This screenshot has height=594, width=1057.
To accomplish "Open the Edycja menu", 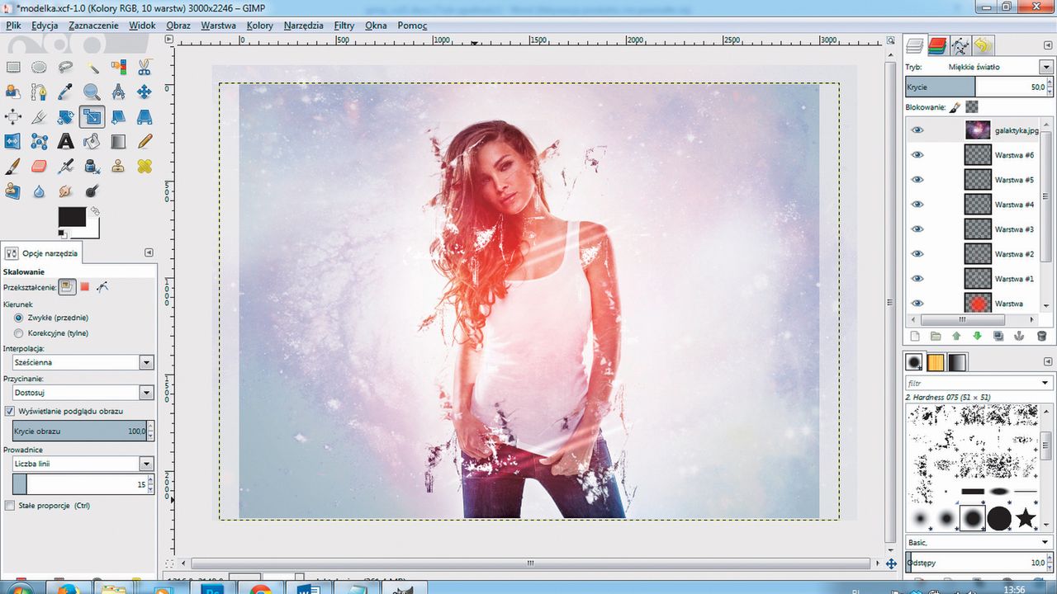I will [45, 26].
